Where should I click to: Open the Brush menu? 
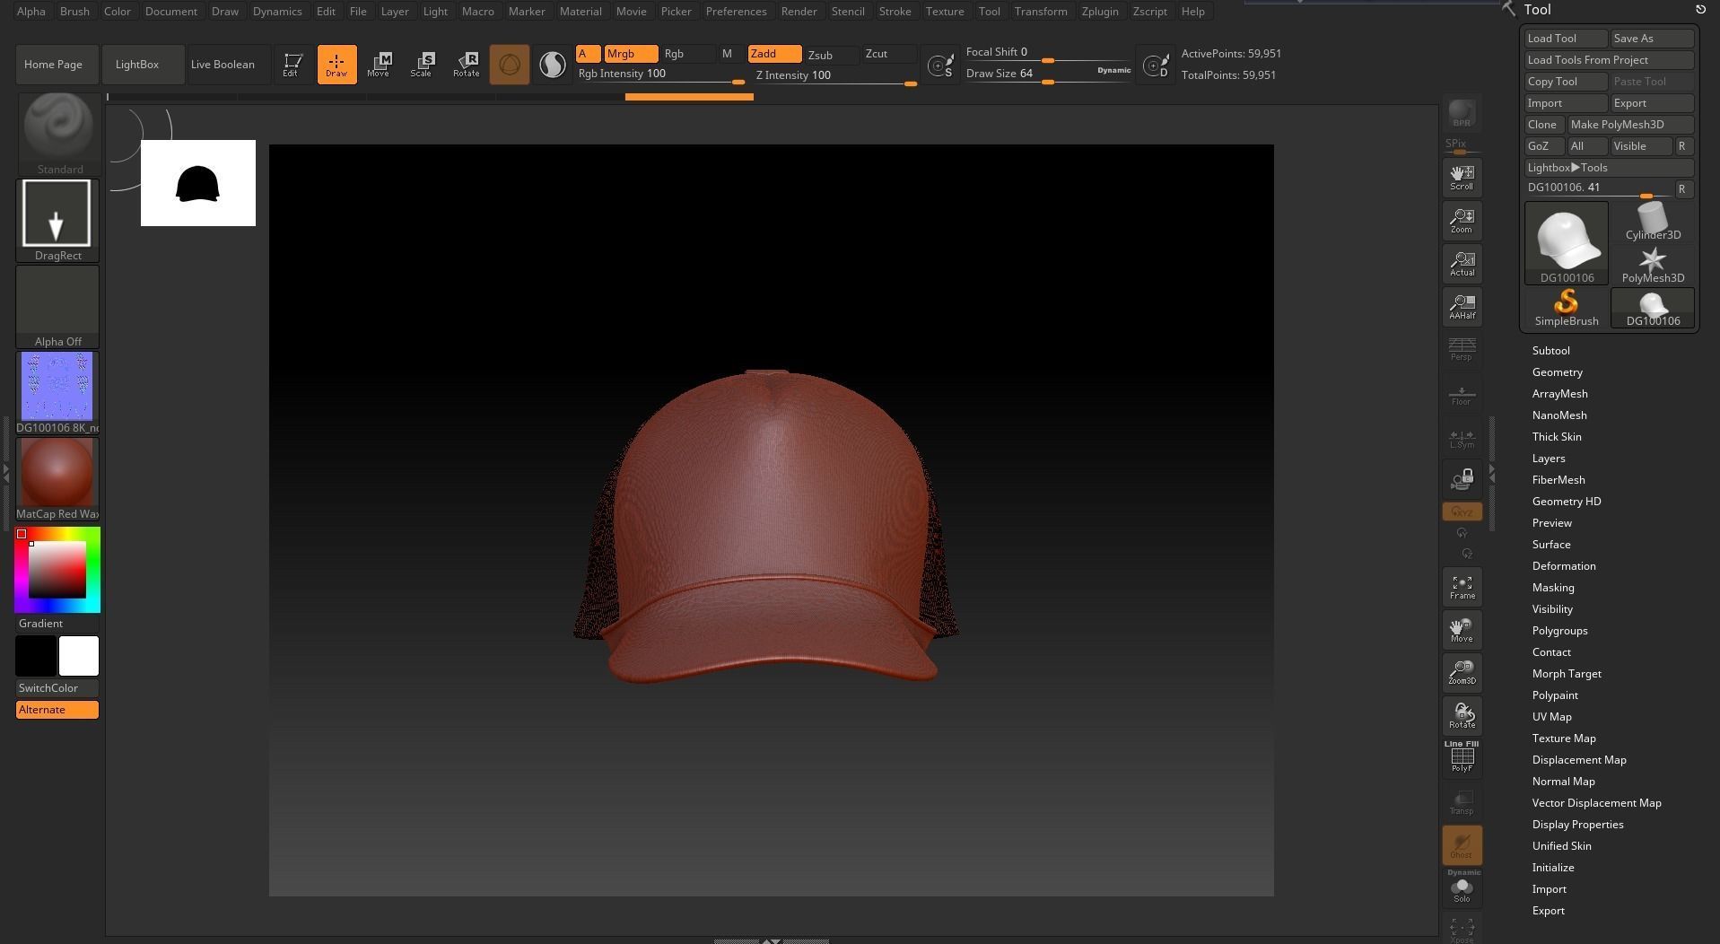click(74, 12)
